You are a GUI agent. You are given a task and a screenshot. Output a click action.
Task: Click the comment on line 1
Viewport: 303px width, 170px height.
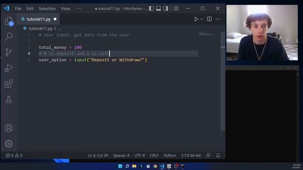(84, 35)
